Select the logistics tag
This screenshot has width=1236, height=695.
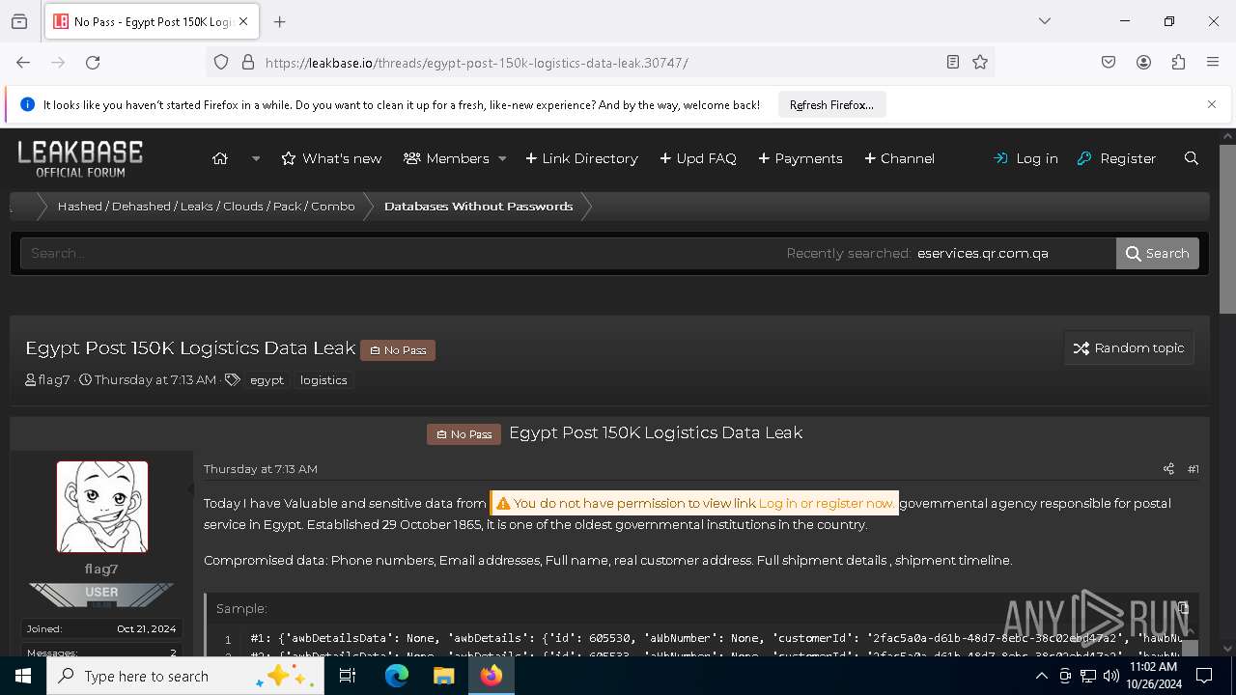coord(323,380)
